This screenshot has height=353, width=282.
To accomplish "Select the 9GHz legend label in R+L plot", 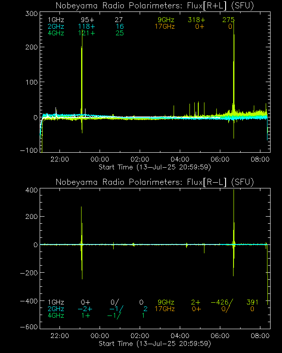I will (166, 20).
